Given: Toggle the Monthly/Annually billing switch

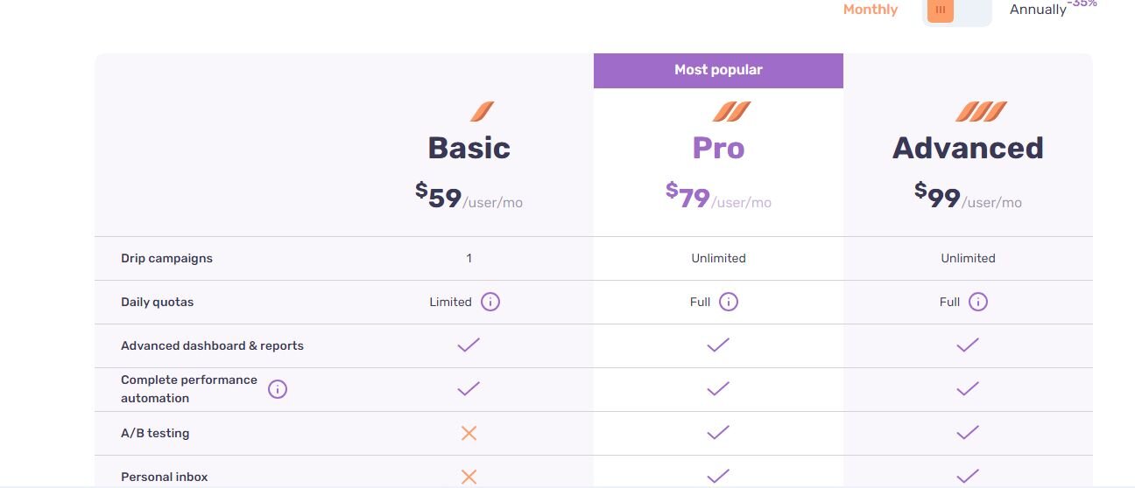Looking at the screenshot, I should click(x=956, y=10).
